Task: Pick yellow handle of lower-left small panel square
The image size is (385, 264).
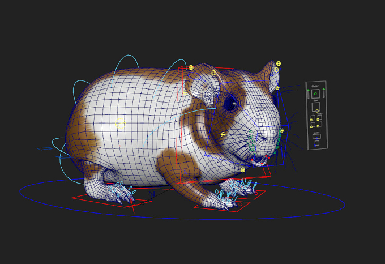Action: click(311, 127)
